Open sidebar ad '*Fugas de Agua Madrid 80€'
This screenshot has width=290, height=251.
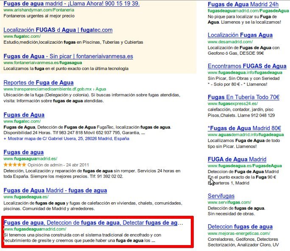(244, 128)
